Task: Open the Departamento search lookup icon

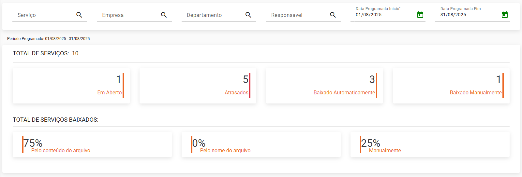Action: coord(248,15)
